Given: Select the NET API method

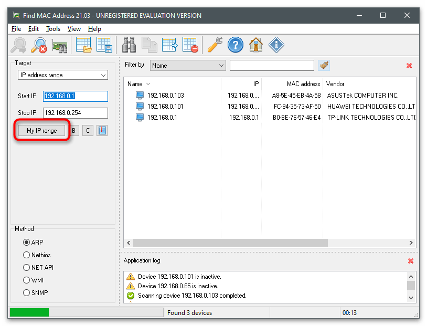Looking at the screenshot, I should (x=26, y=267).
